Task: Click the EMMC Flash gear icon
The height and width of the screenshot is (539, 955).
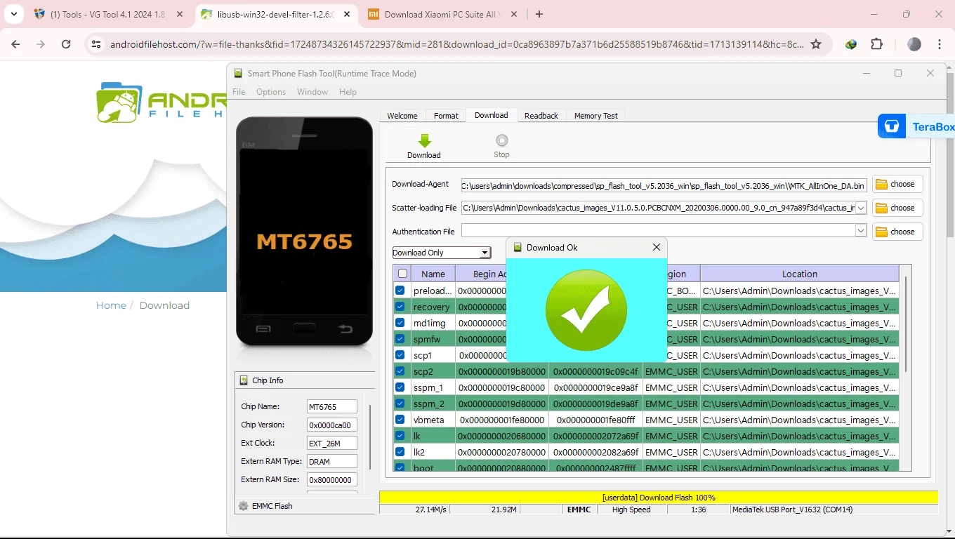Action: click(x=243, y=506)
